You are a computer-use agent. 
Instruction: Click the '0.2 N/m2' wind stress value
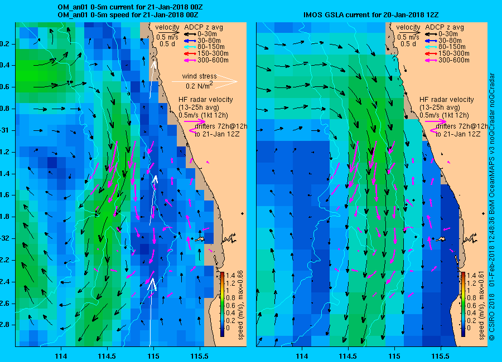click(199, 86)
